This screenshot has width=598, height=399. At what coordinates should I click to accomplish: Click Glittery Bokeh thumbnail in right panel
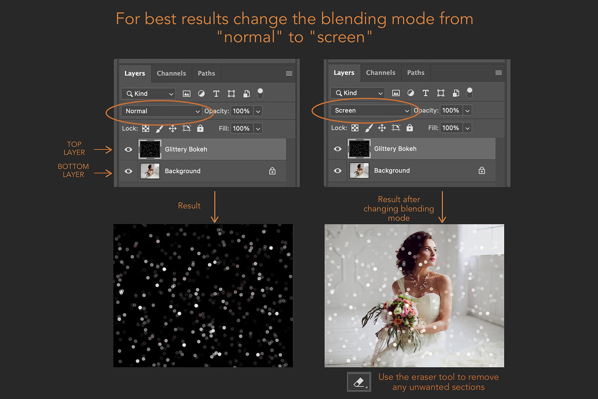[359, 149]
